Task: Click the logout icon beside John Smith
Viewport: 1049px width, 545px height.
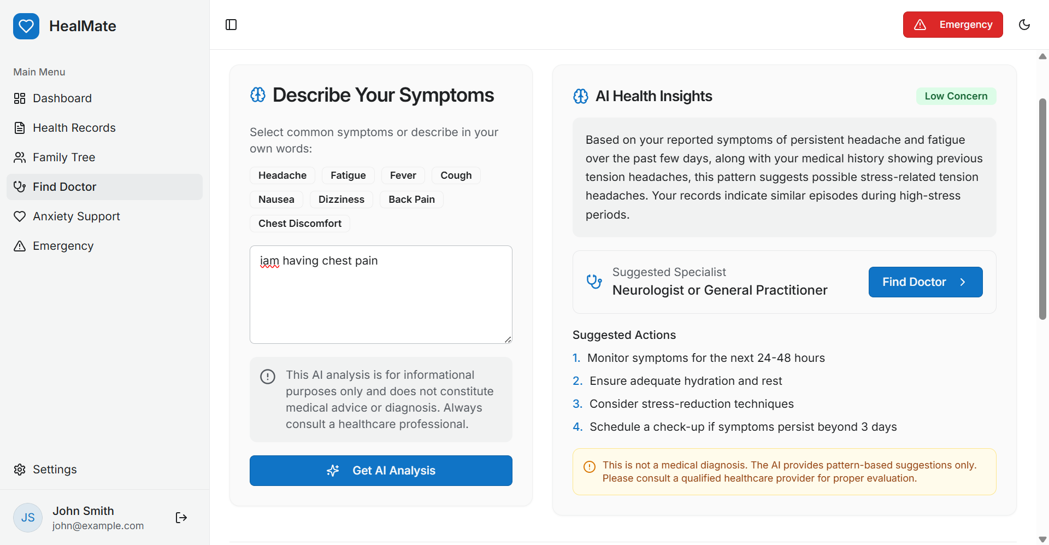Action: pyautogui.click(x=181, y=518)
